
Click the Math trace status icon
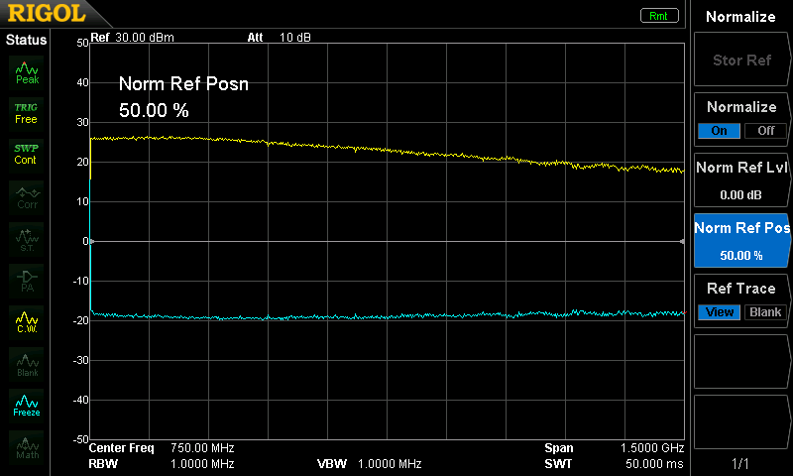27,445
